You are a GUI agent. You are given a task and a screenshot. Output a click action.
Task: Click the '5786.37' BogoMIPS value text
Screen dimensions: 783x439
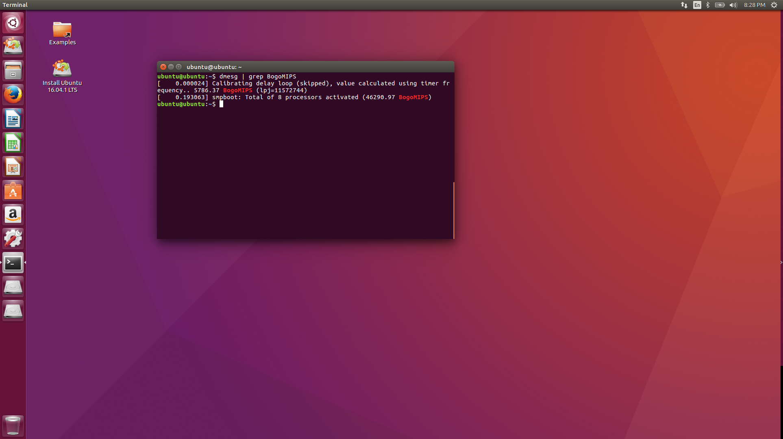pos(207,90)
